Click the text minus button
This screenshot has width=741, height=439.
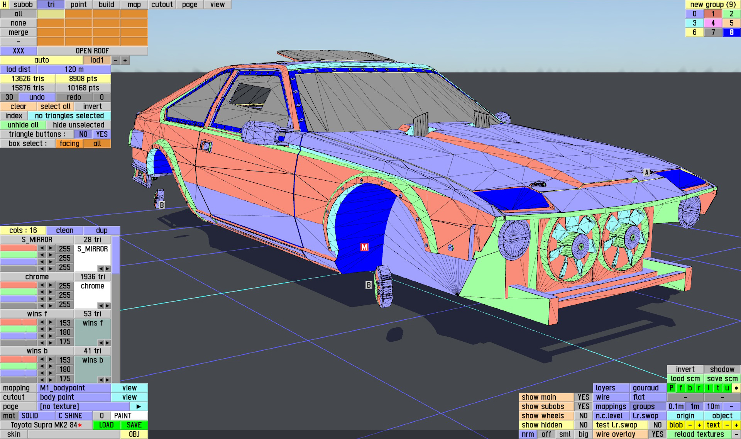coord(727,425)
